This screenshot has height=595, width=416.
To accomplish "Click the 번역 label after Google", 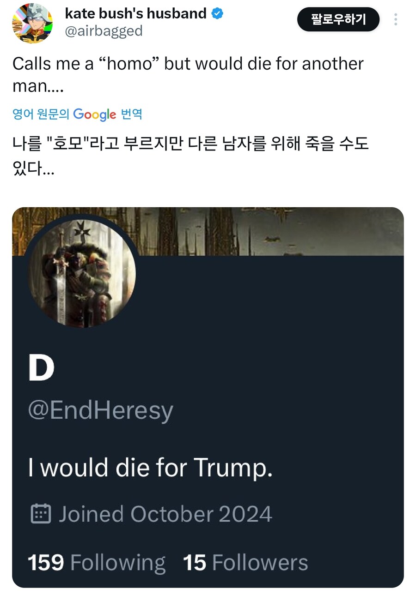I will pyautogui.click(x=131, y=114).
